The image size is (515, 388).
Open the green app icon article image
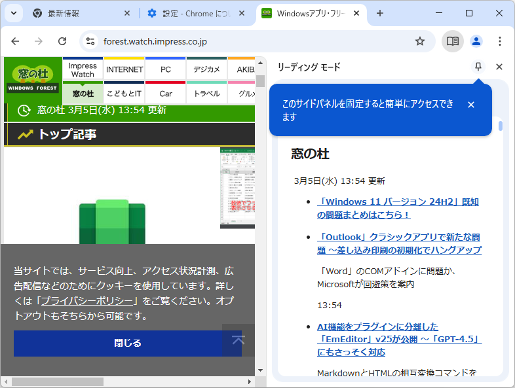(x=112, y=222)
